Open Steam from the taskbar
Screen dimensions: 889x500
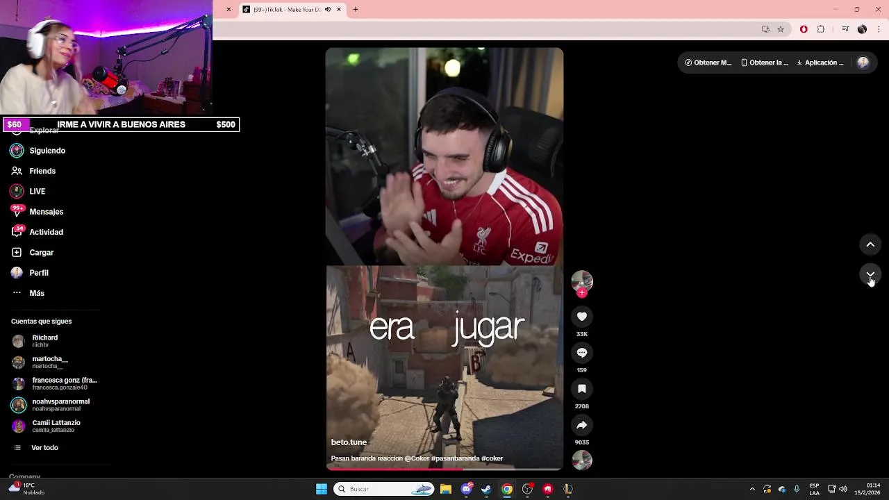click(487, 489)
